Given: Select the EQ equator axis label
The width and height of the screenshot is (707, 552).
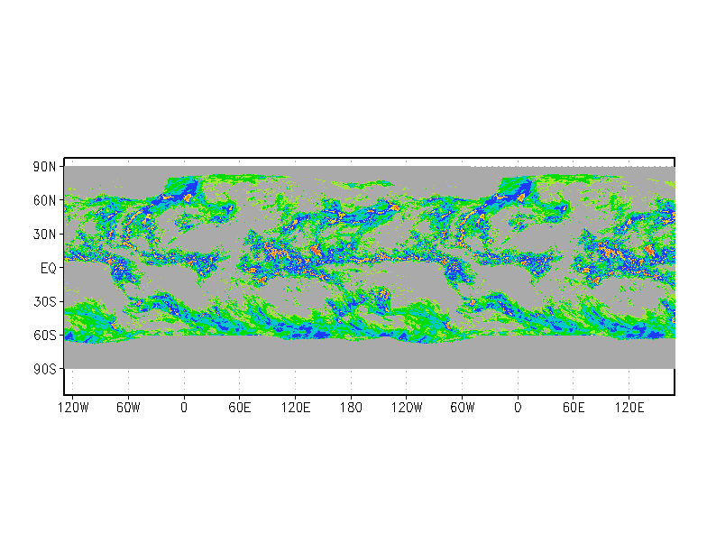Looking at the screenshot, I should [49, 269].
